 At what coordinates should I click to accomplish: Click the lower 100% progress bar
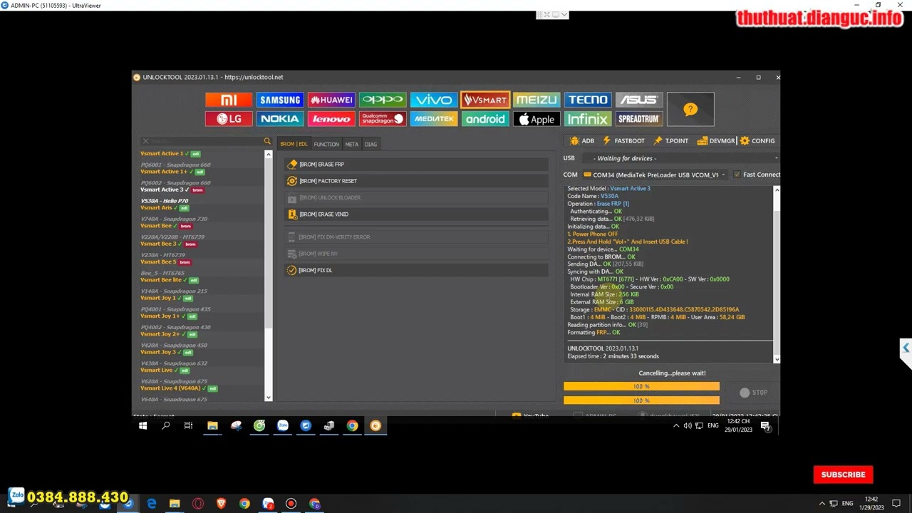click(641, 400)
